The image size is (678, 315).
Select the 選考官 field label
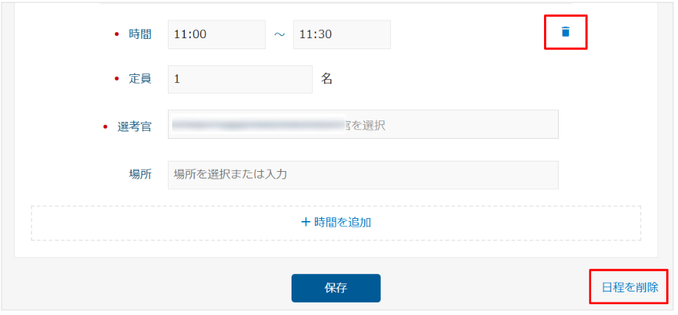pos(134,126)
